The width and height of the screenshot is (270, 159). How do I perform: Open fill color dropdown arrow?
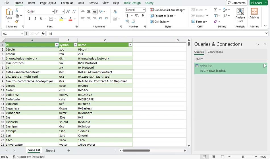click(x=65, y=19)
